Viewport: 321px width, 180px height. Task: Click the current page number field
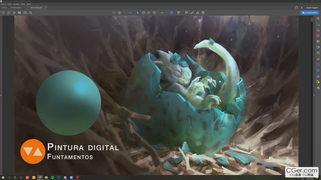pyautogui.click(x=125, y=13)
